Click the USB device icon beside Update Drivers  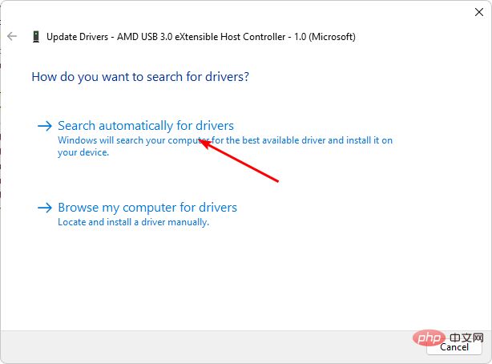[36, 36]
